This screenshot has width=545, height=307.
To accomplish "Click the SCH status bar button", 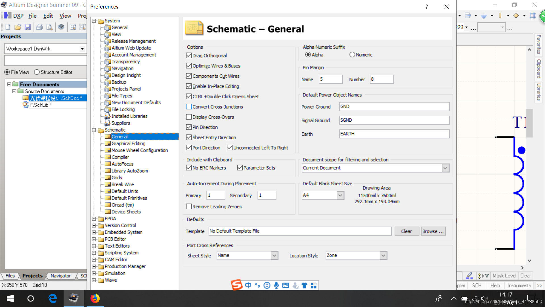I will click(477, 285).
